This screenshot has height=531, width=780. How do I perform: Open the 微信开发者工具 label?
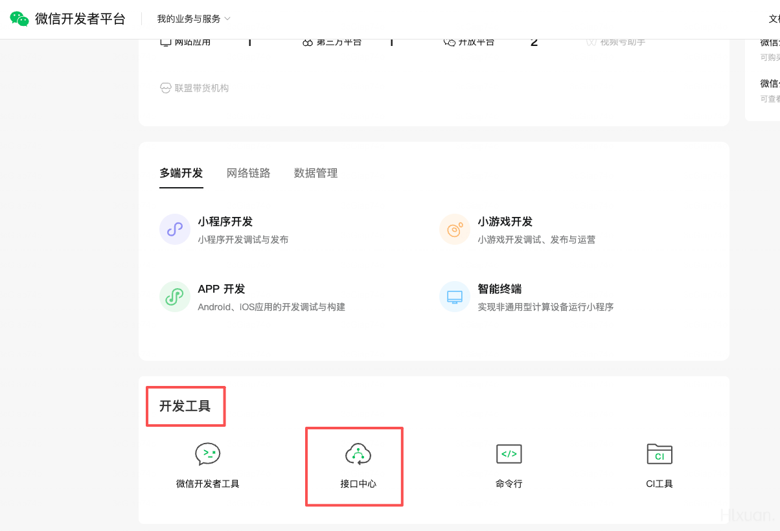(x=208, y=484)
